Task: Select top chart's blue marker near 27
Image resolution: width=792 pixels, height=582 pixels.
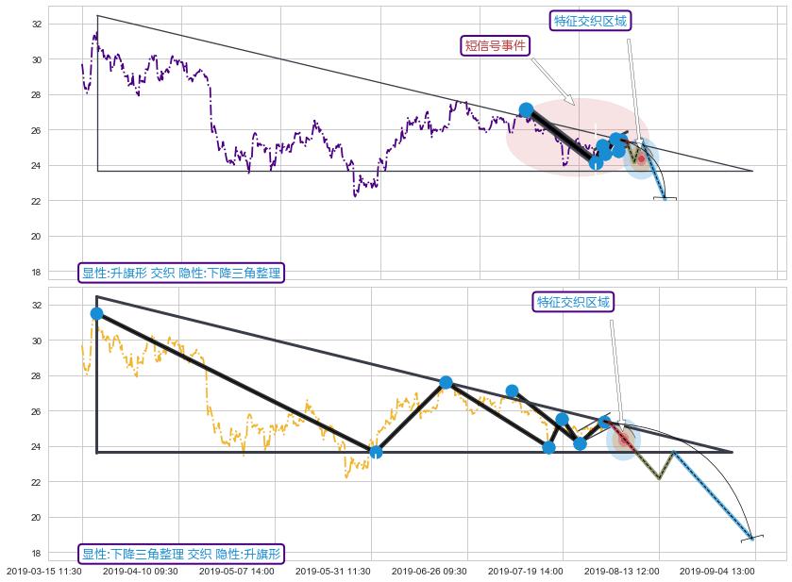Action: (526, 109)
